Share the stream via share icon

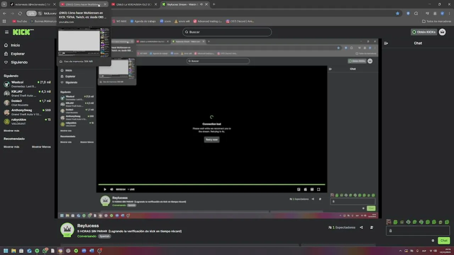[x=361, y=227]
